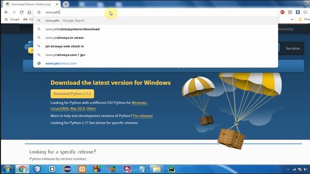Select the 'www.jetairways.in career' suggestion
Viewport: 310px width, 174px height.
coord(155,38)
